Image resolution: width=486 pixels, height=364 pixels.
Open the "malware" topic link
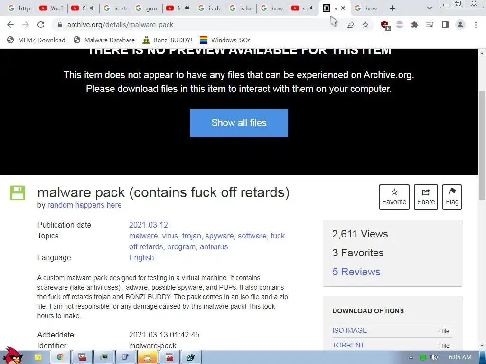click(143, 236)
